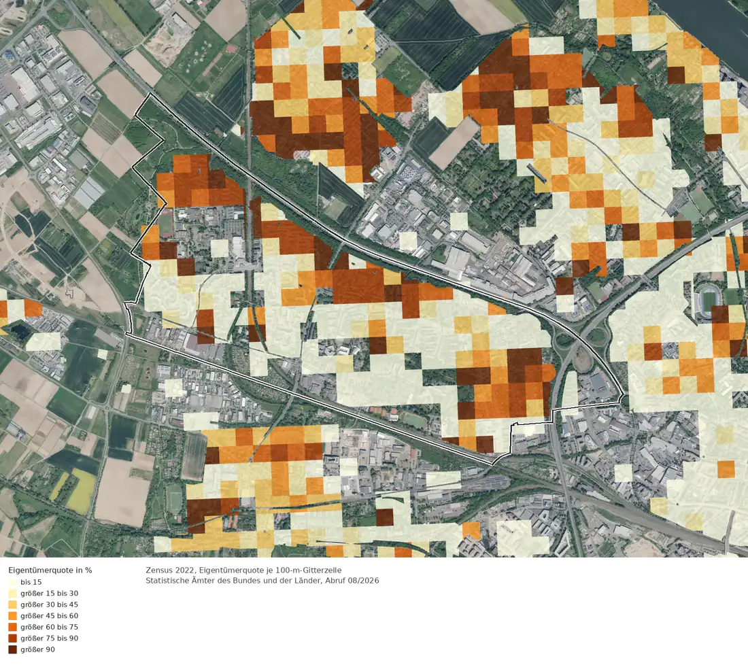Click the 'größer 30 bis 45' label
The image size is (748, 665).
point(49,604)
